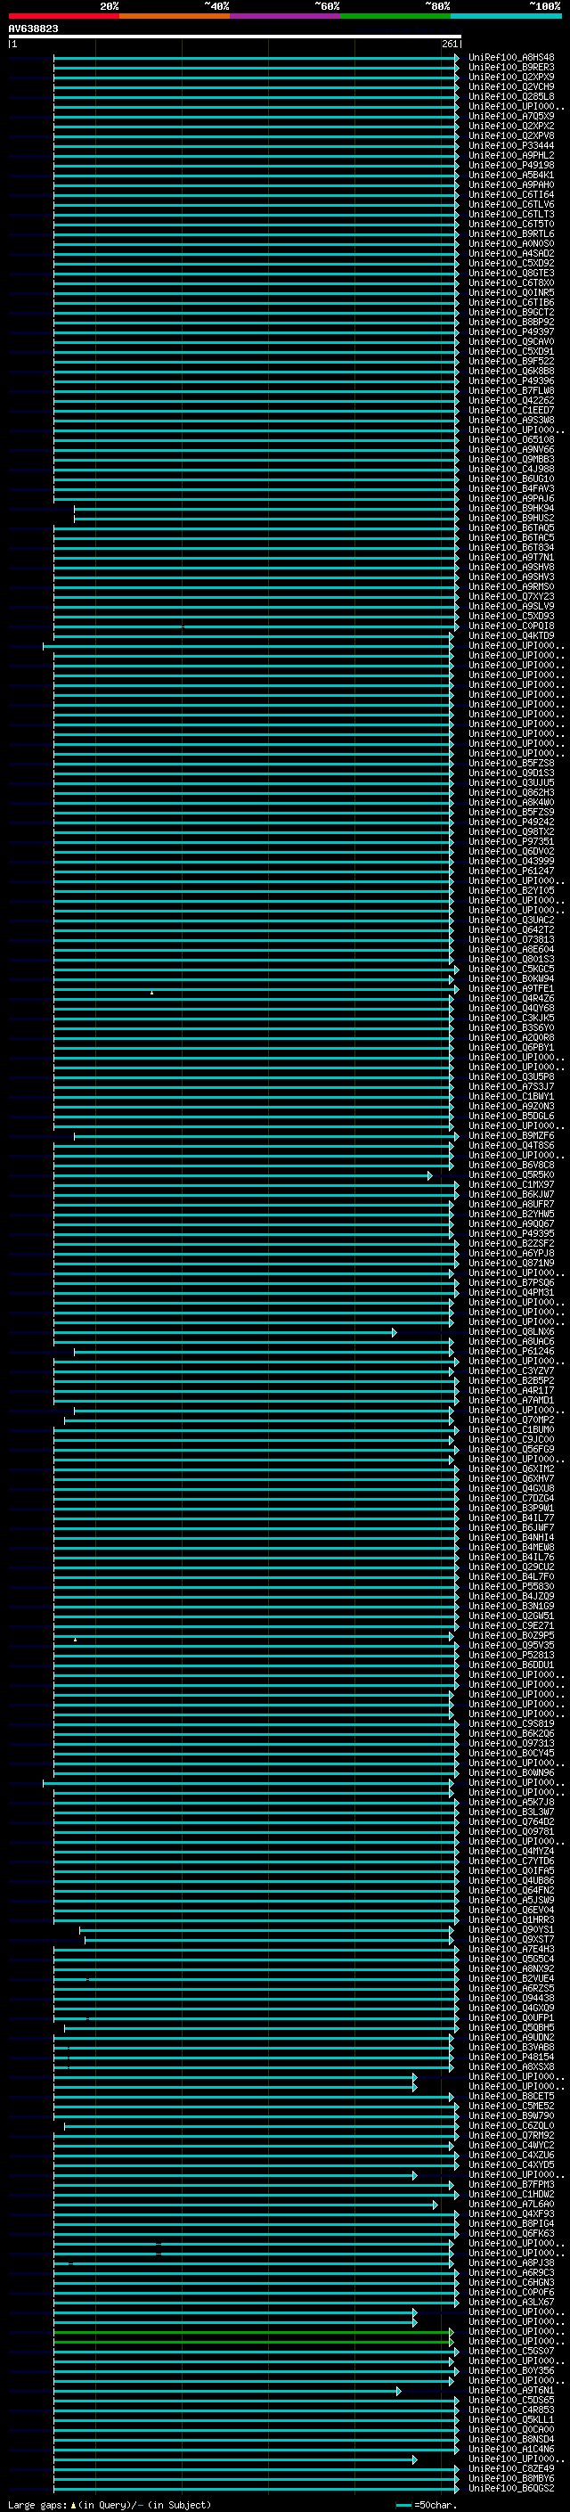The height and width of the screenshot is (2512, 570).
Task: Select the UniRef100_B2YI05 label
Action: click(511, 890)
